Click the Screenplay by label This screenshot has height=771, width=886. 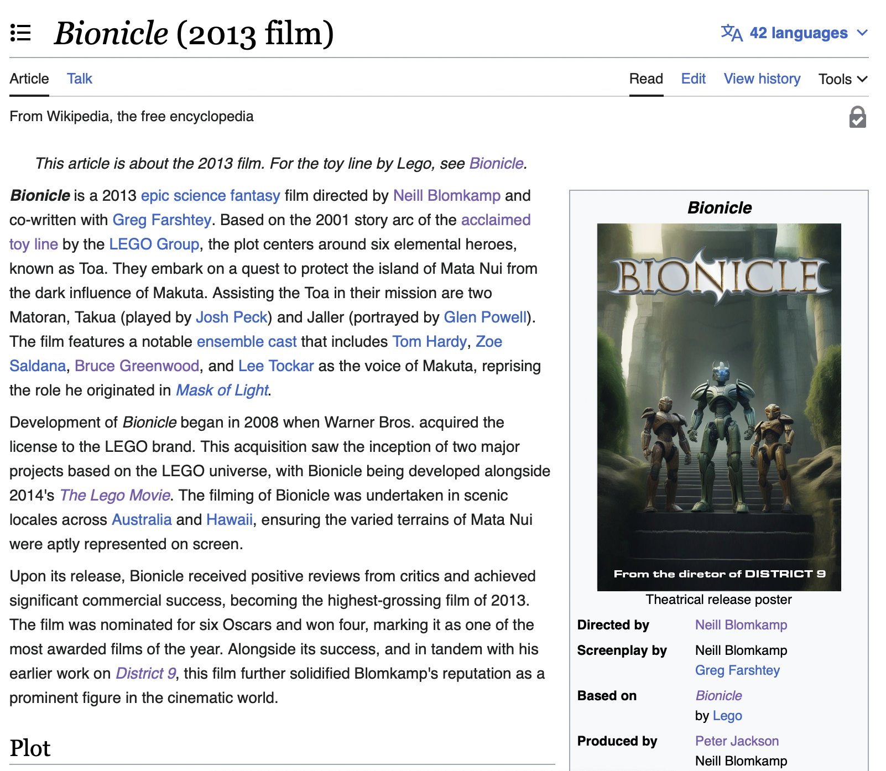tap(622, 650)
